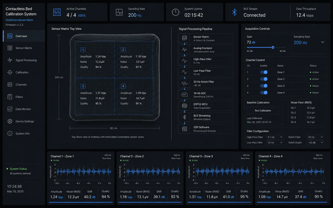
Task: Click the Run Calibration button
Action: point(263,111)
